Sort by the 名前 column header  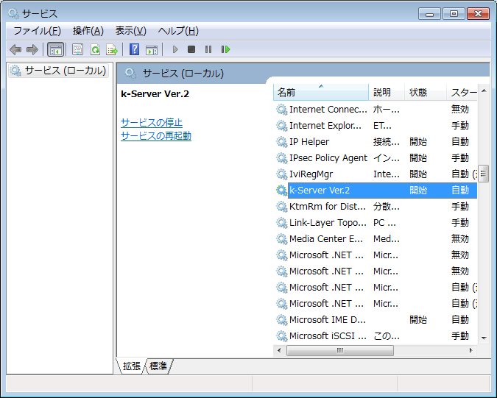click(x=321, y=93)
